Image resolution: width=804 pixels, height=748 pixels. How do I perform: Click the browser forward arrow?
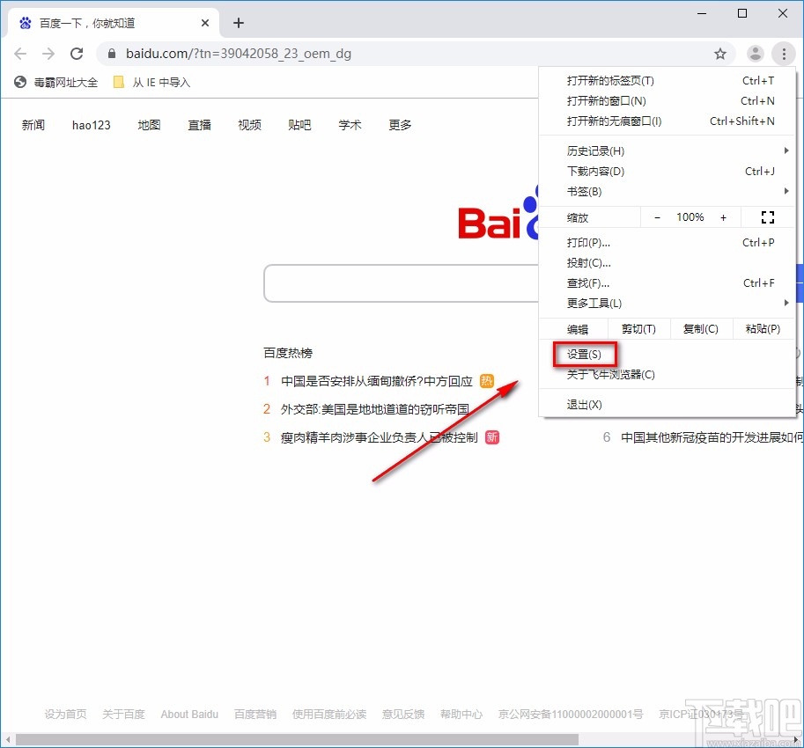tap(48, 54)
